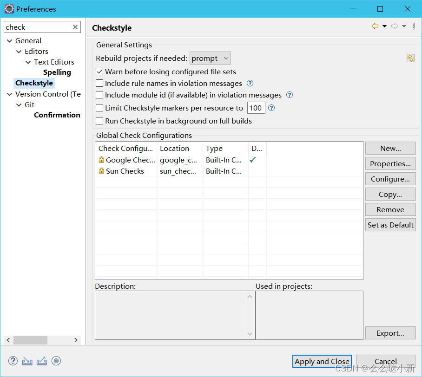Open the Rebuild projects if needed dropdown
The image size is (422, 377).
210,58
